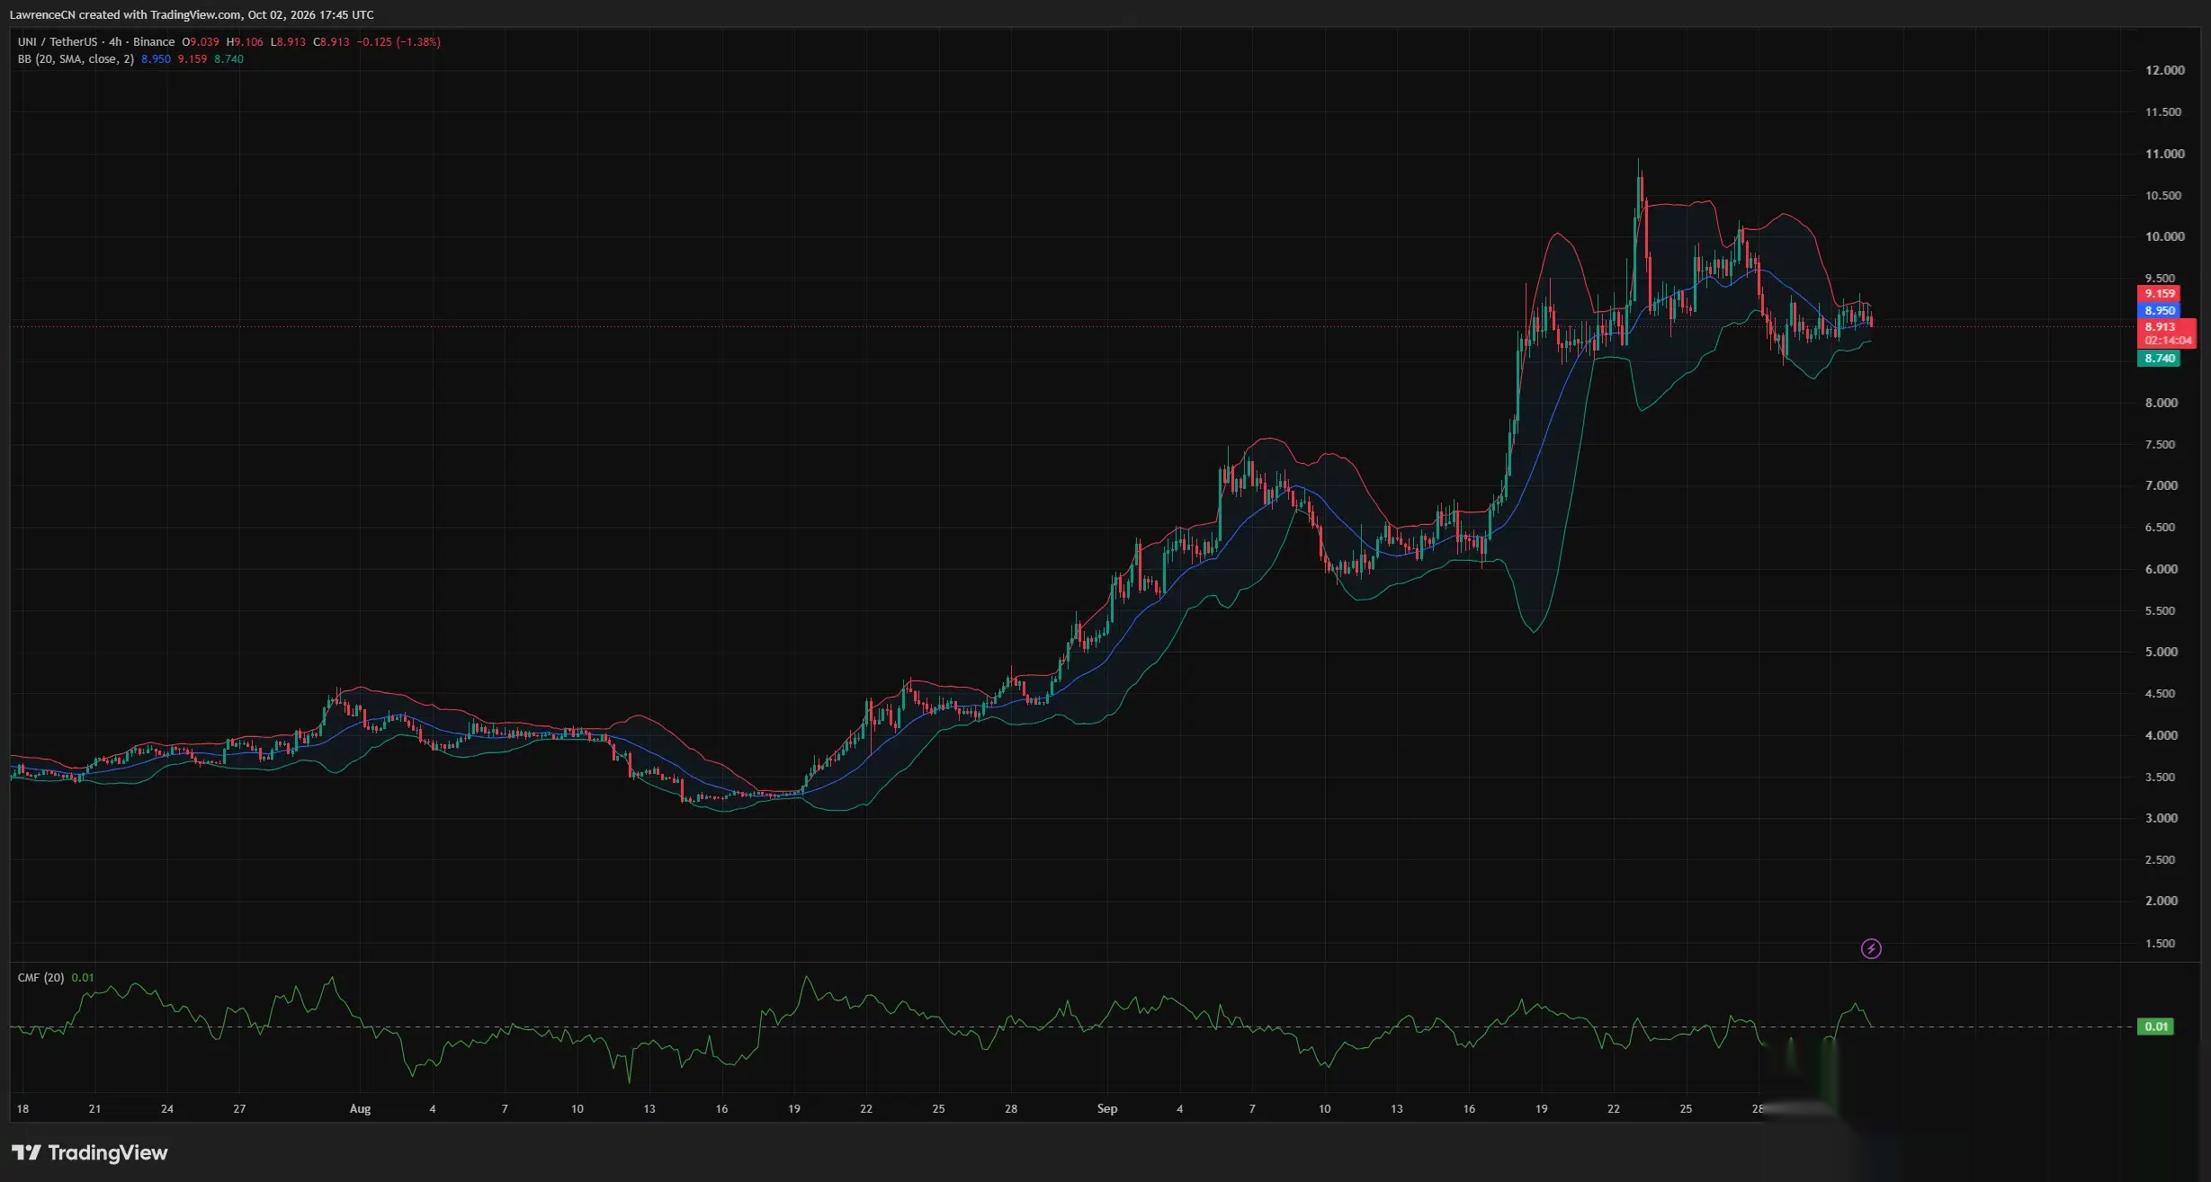Click the change value -0.125 (-1.38%)
This screenshot has height=1182, width=2211.
tap(398, 41)
